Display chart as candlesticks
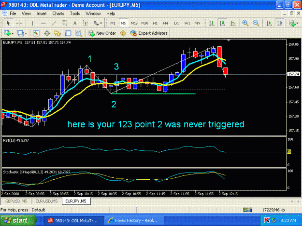 [x=222, y=23]
